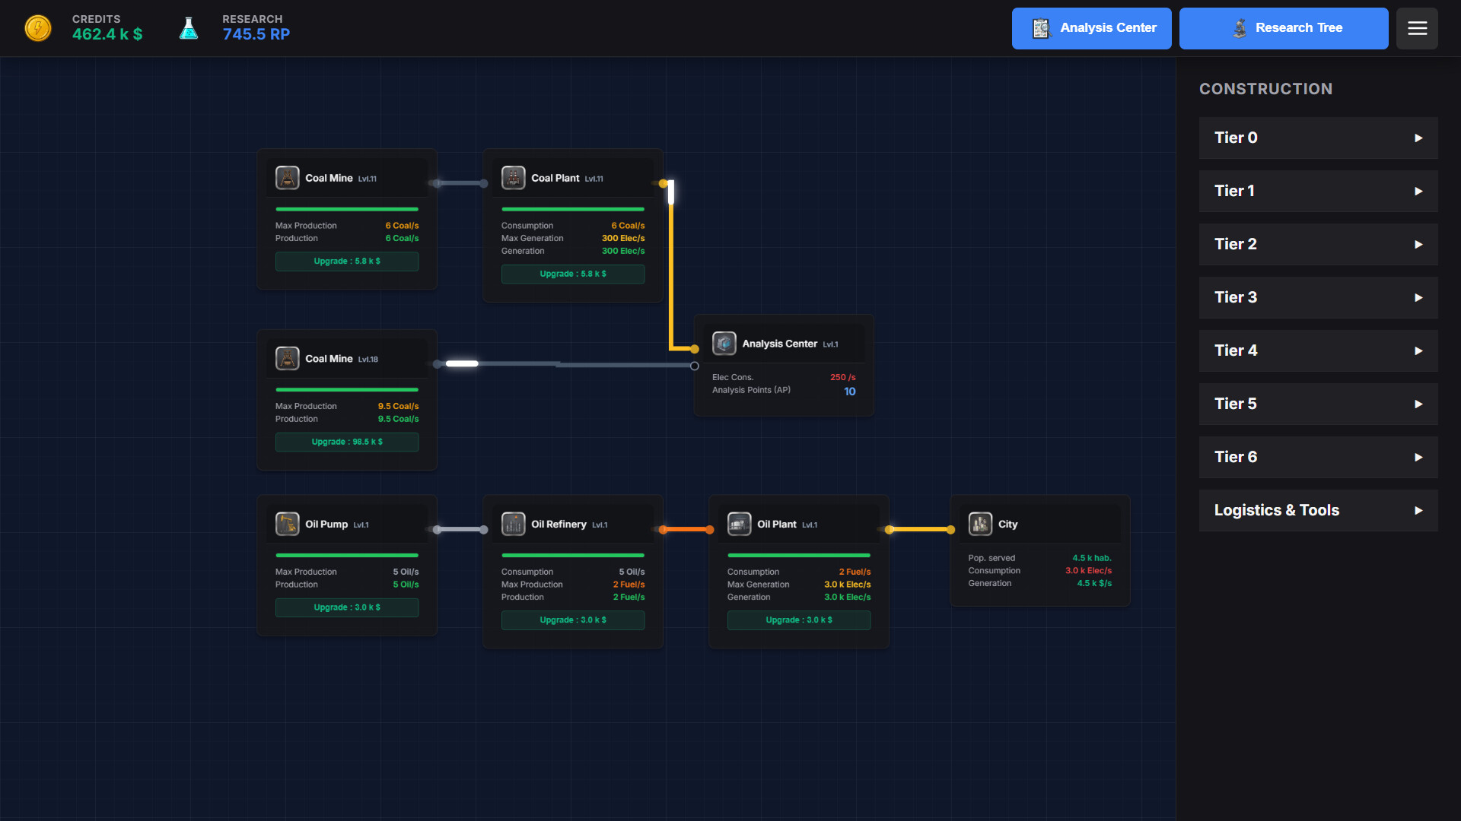The height and width of the screenshot is (821, 1461).
Task: Click the 462.4 k $ credits value
Action: [x=107, y=35]
